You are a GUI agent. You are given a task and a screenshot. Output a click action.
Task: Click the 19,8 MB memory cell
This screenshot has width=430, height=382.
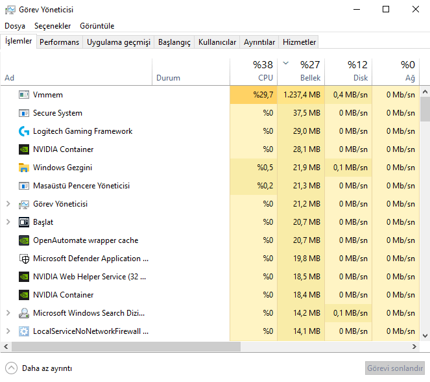tap(301, 259)
